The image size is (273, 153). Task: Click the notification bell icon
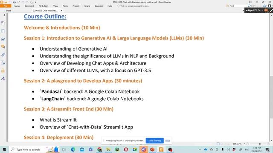(x=264, y=6)
